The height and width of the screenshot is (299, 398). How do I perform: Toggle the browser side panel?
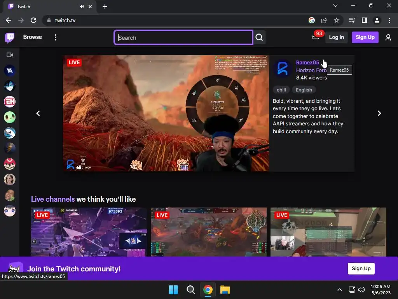tap(365, 20)
